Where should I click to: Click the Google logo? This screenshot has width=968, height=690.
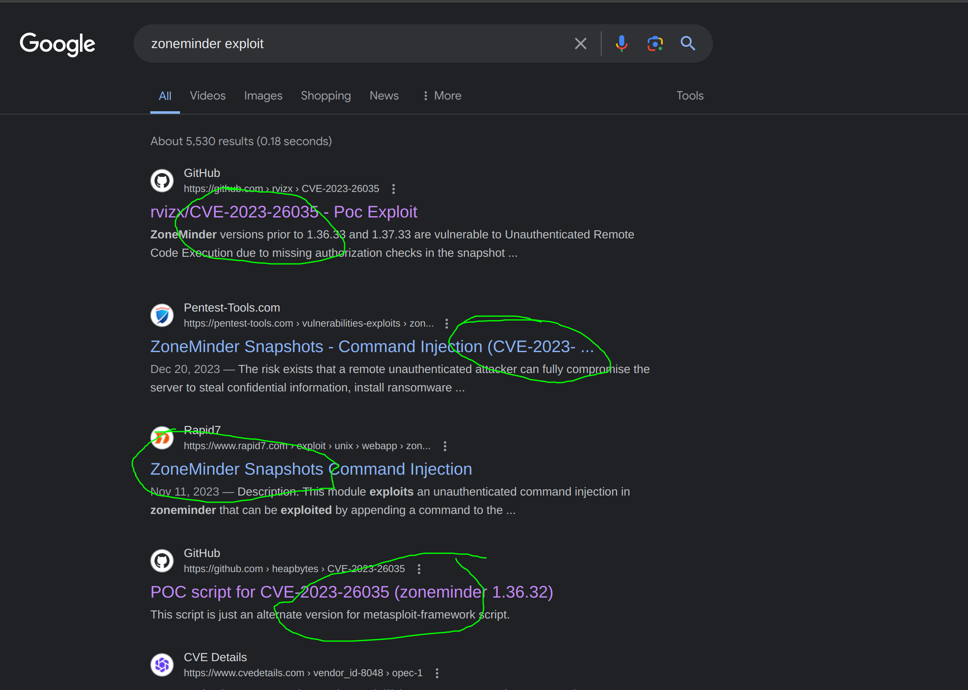[x=57, y=44]
